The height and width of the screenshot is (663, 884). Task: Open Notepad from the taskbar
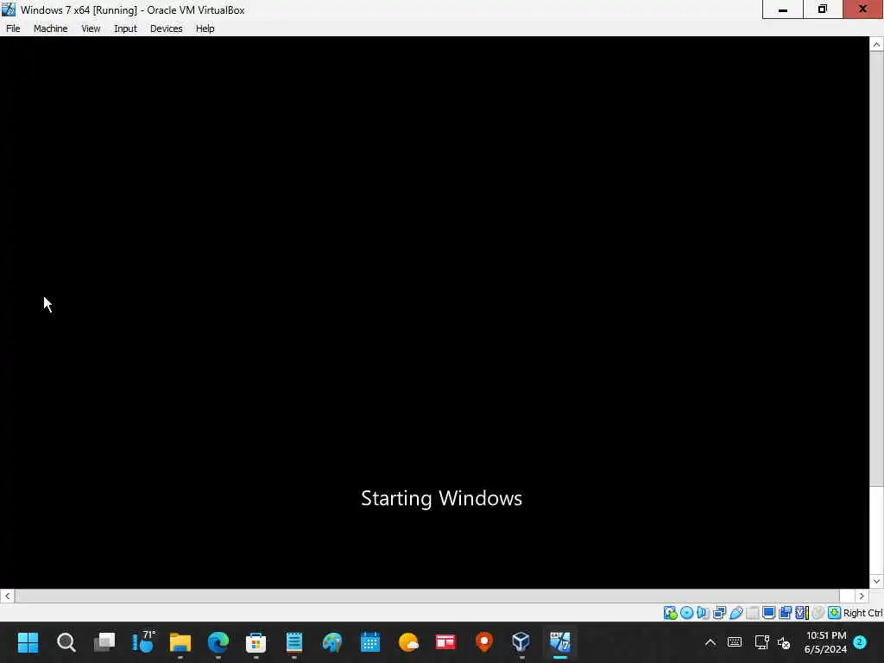coord(294,642)
